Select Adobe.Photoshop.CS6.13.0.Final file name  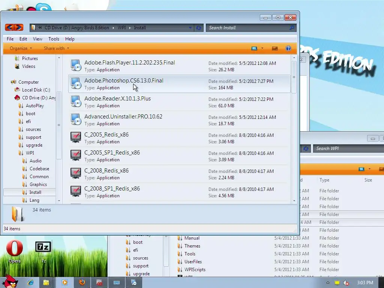[124, 81]
